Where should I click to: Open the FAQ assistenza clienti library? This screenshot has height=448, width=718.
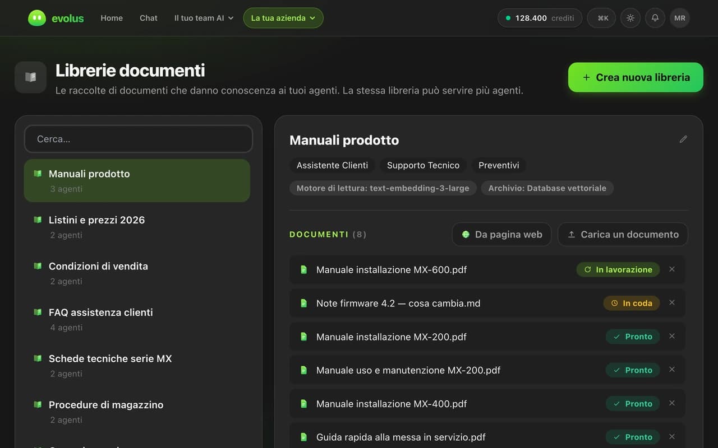coord(137,319)
